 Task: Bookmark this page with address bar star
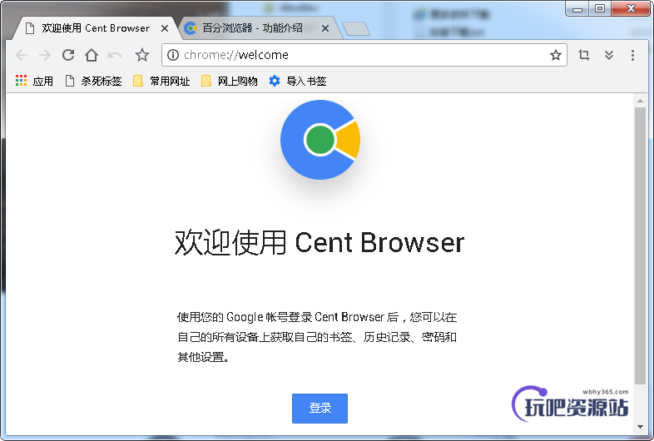[x=555, y=55]
